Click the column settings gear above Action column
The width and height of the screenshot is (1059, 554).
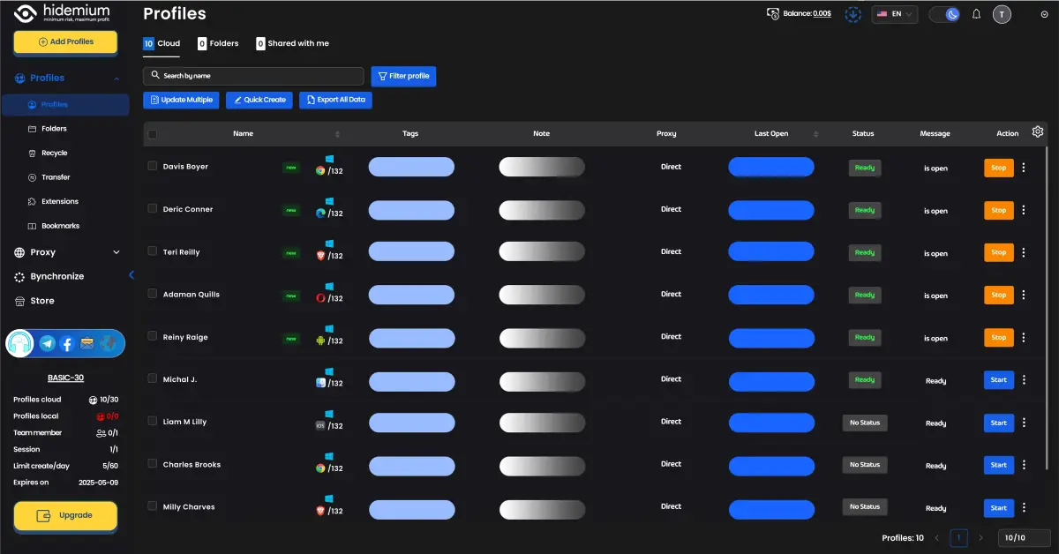[1038, 131]
